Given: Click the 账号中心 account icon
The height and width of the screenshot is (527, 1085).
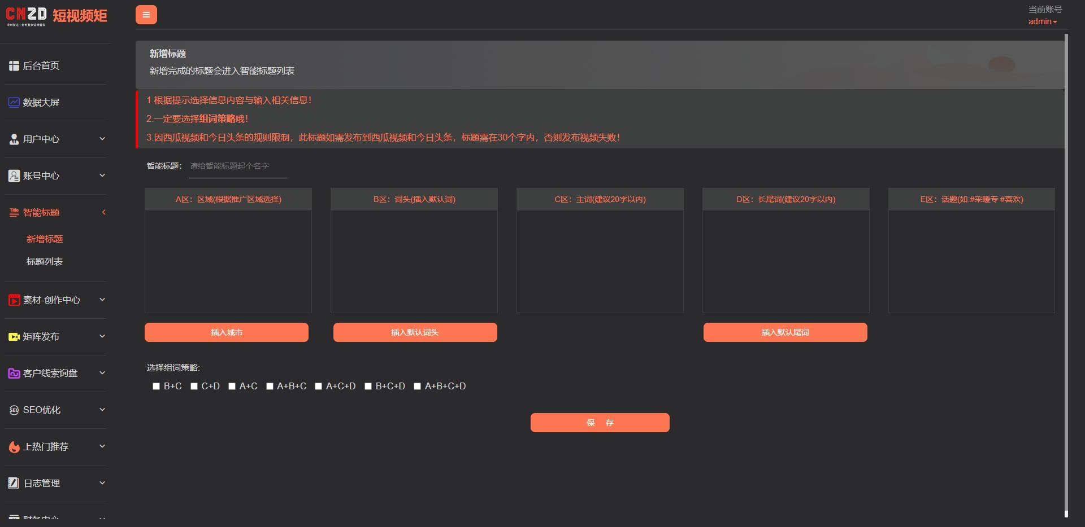Looking at the screenshot, I should (14, 176).
